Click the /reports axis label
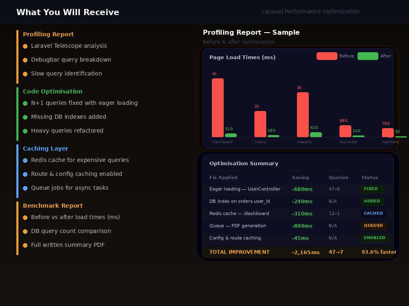Viewport: 409px width, 306px height. pos(304,142)
